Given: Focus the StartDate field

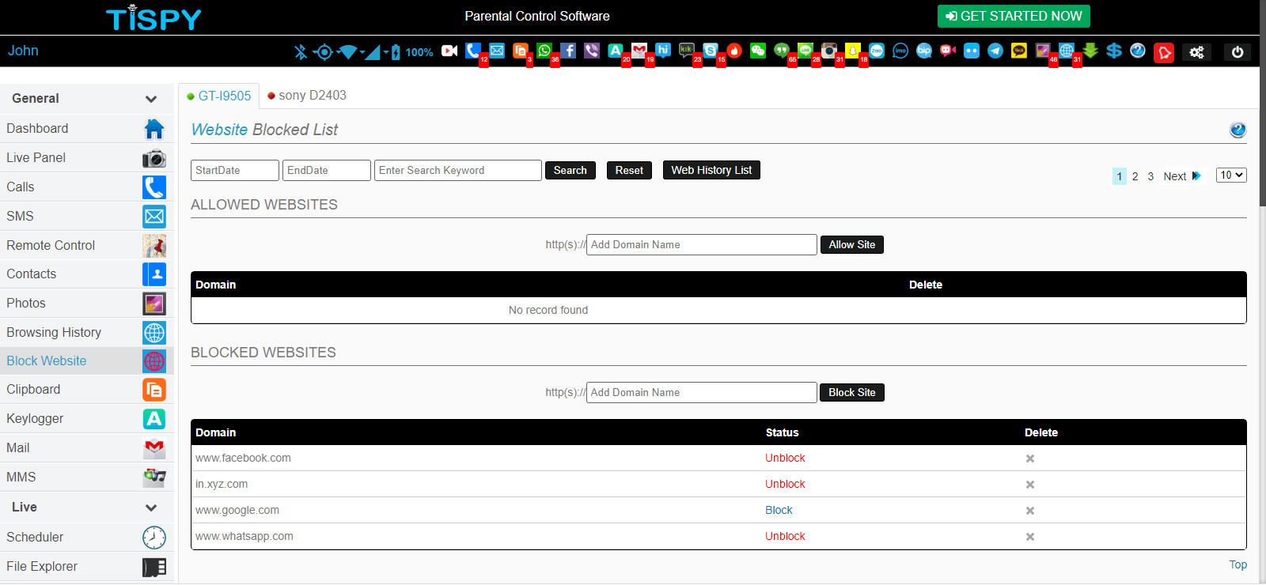Looking at the screenshot, I should [235, 170].
